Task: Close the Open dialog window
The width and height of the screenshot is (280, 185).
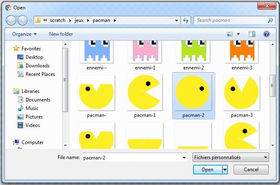Action: [x=267, y=6]
